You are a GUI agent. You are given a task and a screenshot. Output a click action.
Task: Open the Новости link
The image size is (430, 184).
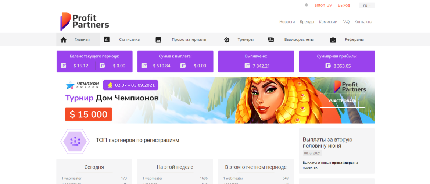click(x=287, y=22)
